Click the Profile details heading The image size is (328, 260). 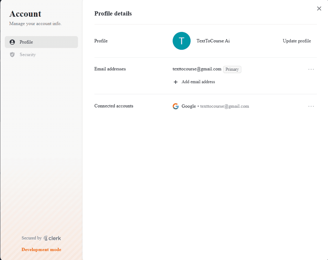point(113,13)
